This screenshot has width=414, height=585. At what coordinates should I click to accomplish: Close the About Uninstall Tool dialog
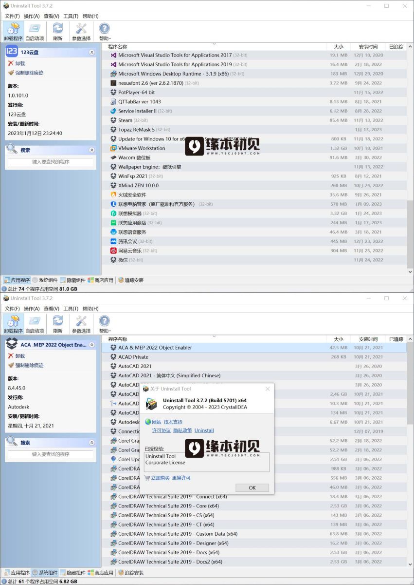pos(268,389)
